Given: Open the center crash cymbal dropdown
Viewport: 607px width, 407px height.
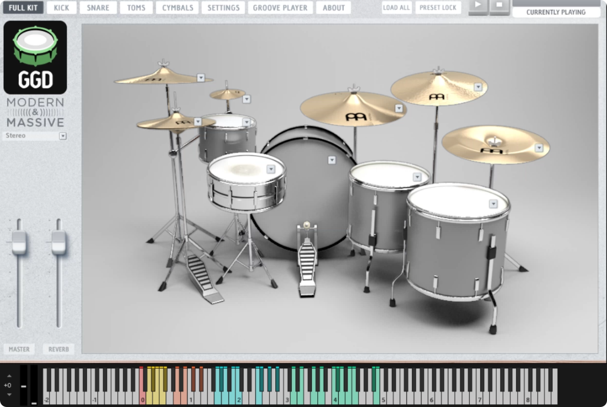Looking at the screenshot, I should click(x=399, y=109).
